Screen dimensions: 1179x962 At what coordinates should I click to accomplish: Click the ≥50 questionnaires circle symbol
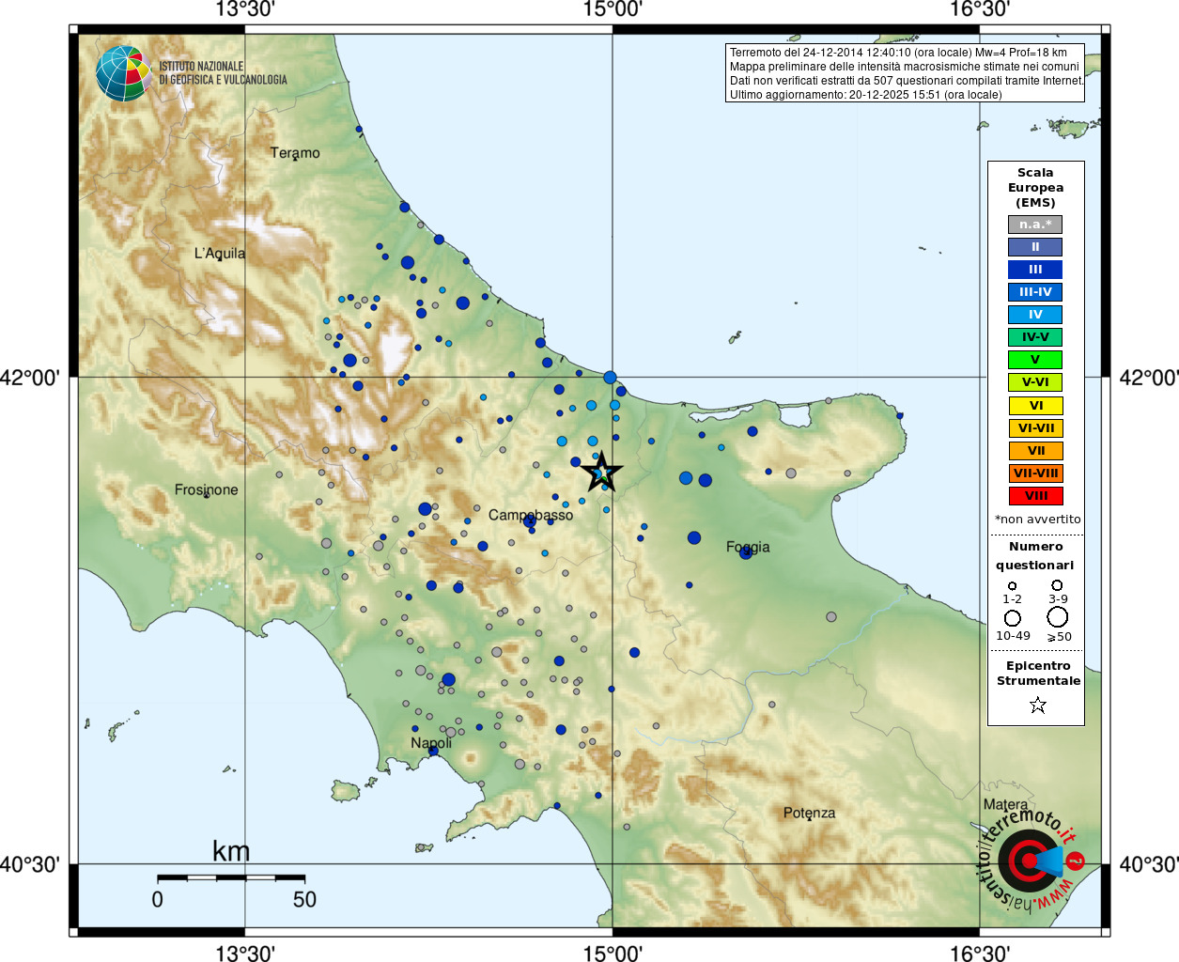(x=1058, y=617)
